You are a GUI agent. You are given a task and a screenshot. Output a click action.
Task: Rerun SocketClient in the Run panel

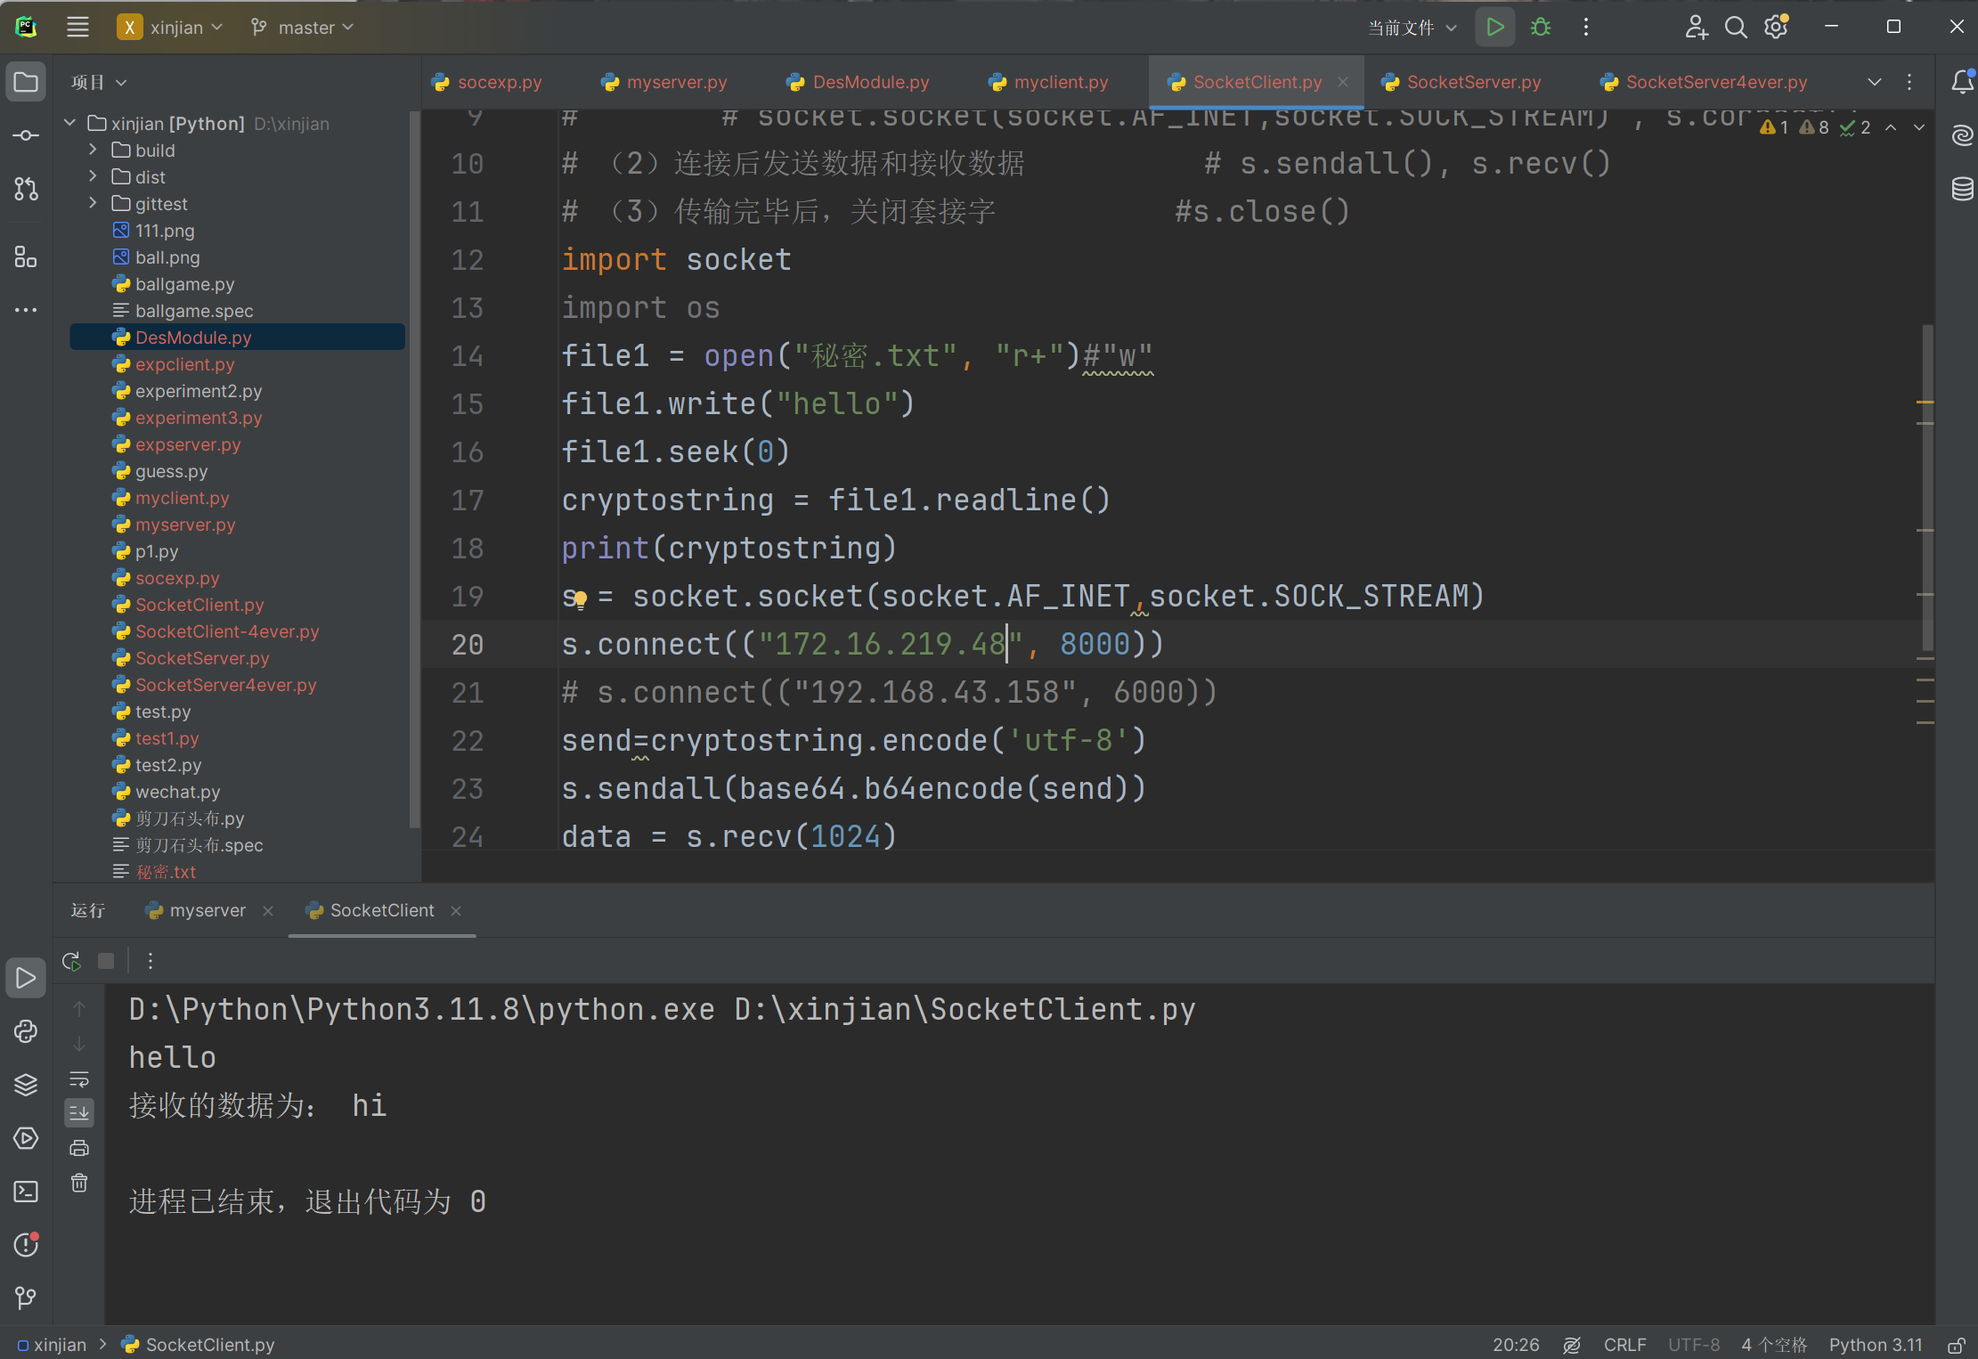click(x=72, y=961)
